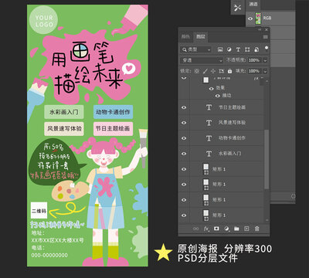Hide the 效果 effects eye

point(212,89)
